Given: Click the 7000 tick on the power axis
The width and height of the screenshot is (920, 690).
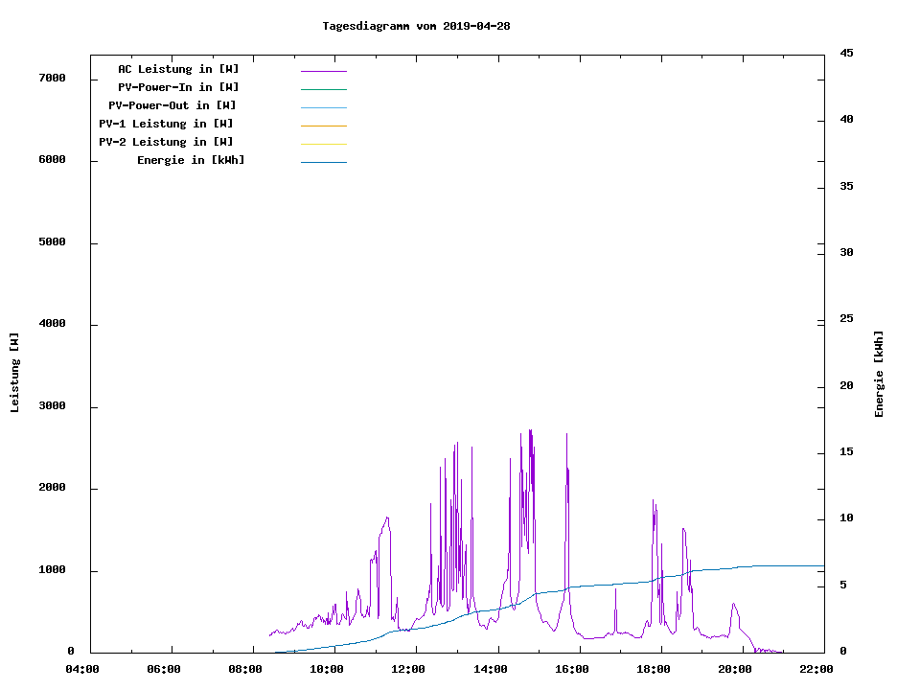Looking at the screenshot, I should (x=52, y=78).
